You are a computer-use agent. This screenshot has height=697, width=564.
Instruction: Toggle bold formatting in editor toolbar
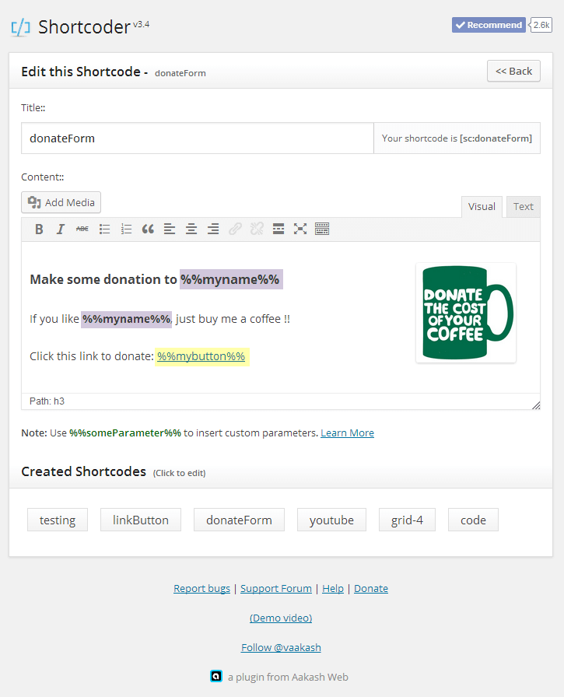[39, 229]
